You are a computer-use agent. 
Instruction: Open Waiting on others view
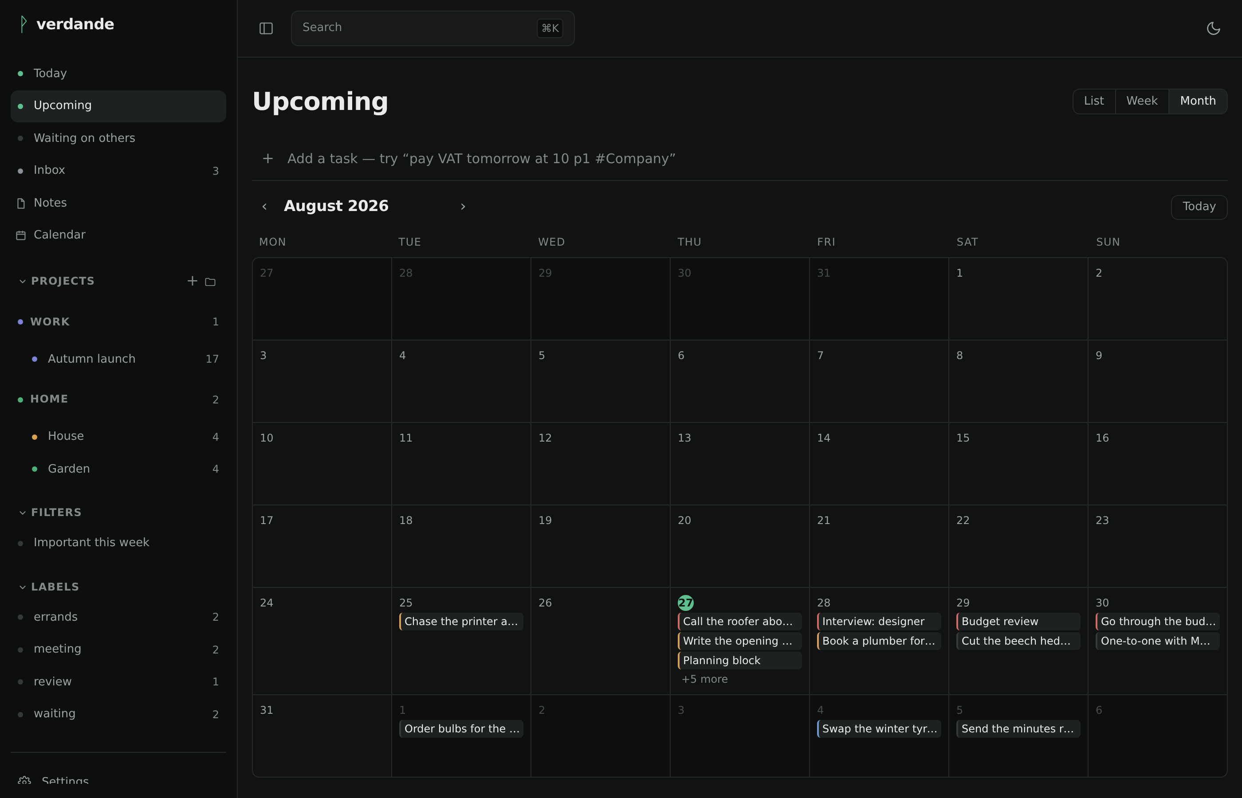[118, 138]
